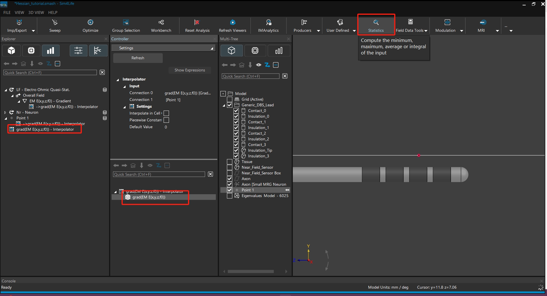Viewport: 547px width, 296px height.
Task: Open the FILE menu
Action: pos(7,12)
